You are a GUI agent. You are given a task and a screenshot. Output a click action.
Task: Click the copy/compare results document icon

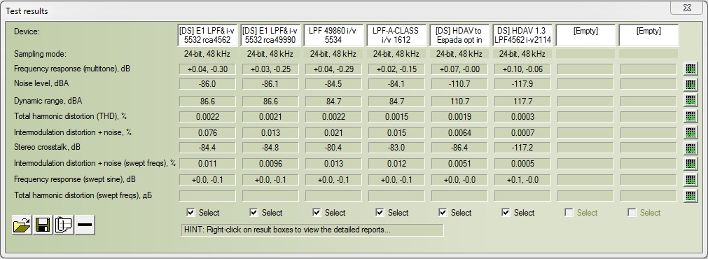(x=64, y=225)
